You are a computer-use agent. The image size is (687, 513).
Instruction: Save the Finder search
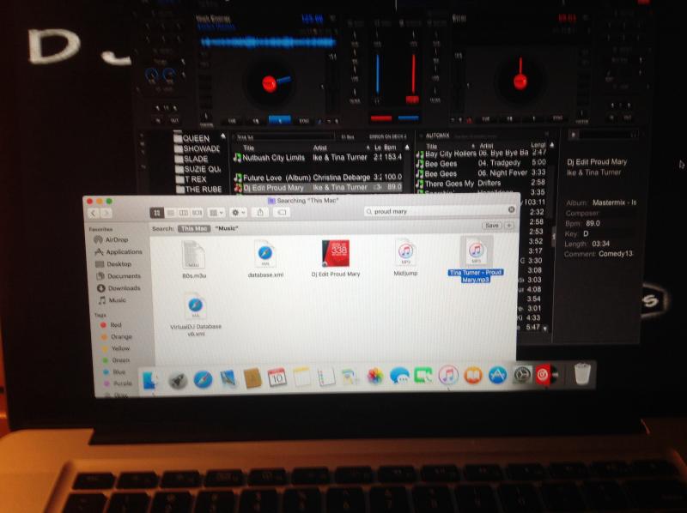pyautogui.click(x=491, y=226)
